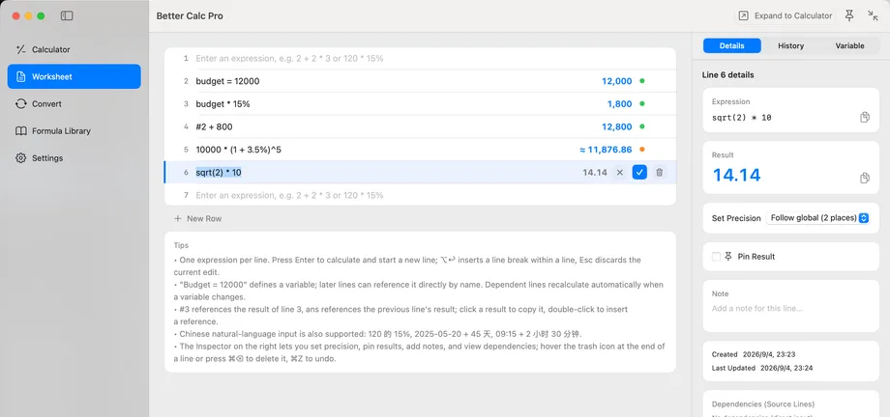Copy the expression sqrt(2) * 10 icon
Viewport: 890px width, 417px height.
tap(865, 118)
